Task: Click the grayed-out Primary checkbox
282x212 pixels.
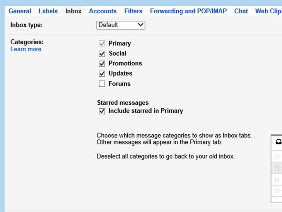Action: pos(102,43)
